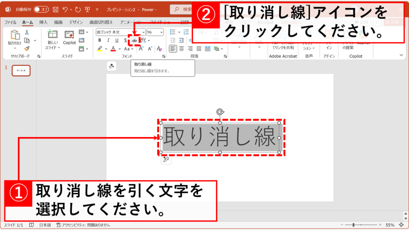This screenshot has width=409, height=230.
Task: Select slide 1 thumbnail in the panel
Action: pos(21,70)
